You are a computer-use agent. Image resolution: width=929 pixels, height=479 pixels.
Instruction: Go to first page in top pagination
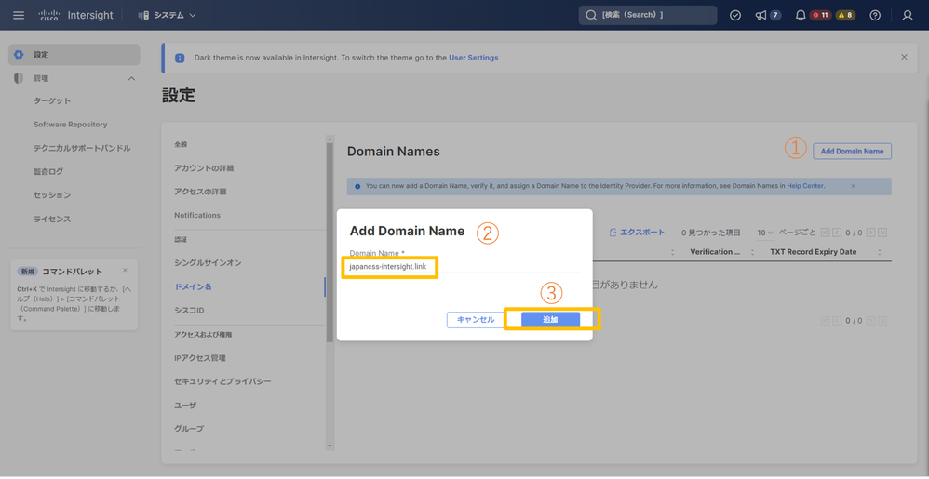tap(826, 233)
